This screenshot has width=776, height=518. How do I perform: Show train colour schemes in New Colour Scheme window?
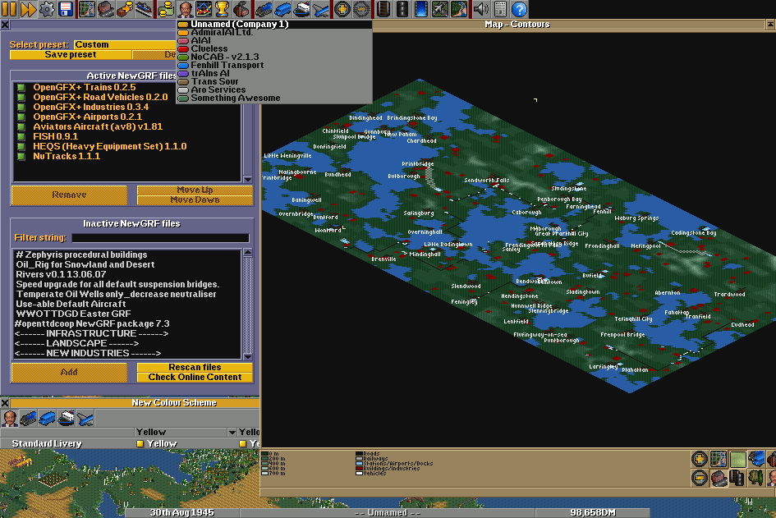tap(28, 419)
